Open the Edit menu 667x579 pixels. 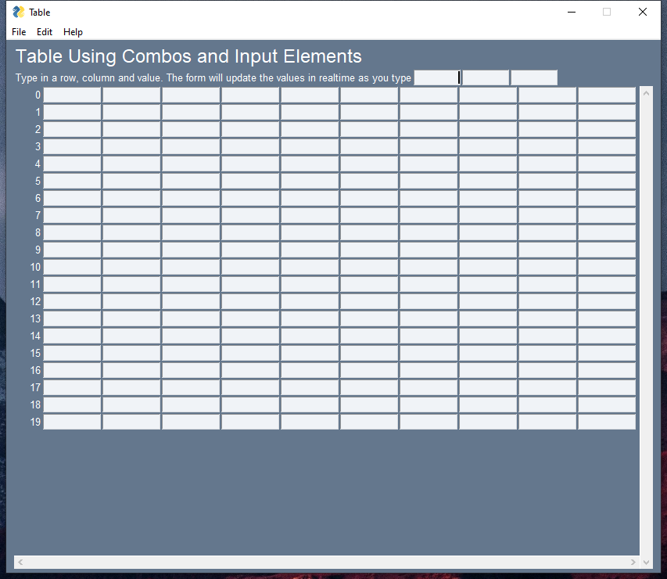pos(45,32)
